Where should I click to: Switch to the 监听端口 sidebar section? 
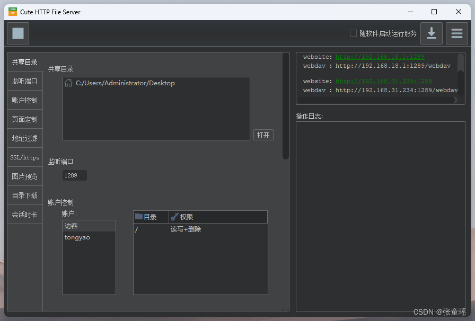(x=24, y=81)
